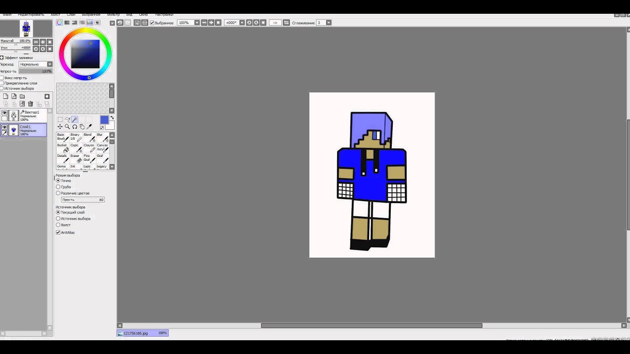This screenshot has height=354, width=630.
Task: Choose the Fino Graf pencil tool
Action: pyautogui.click(x=89, y=159)
